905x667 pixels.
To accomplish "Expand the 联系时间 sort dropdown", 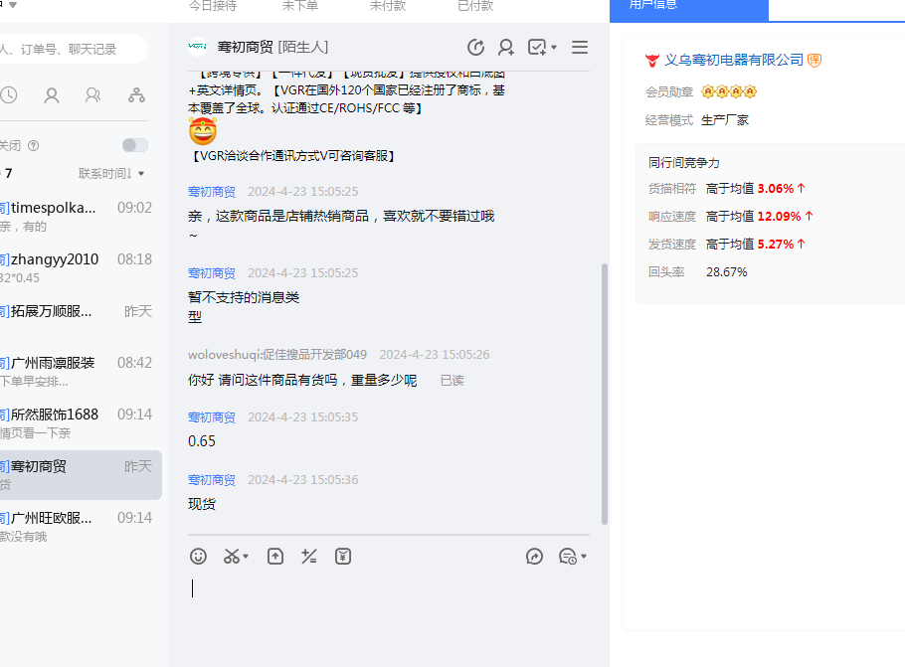I will (111, 174).
